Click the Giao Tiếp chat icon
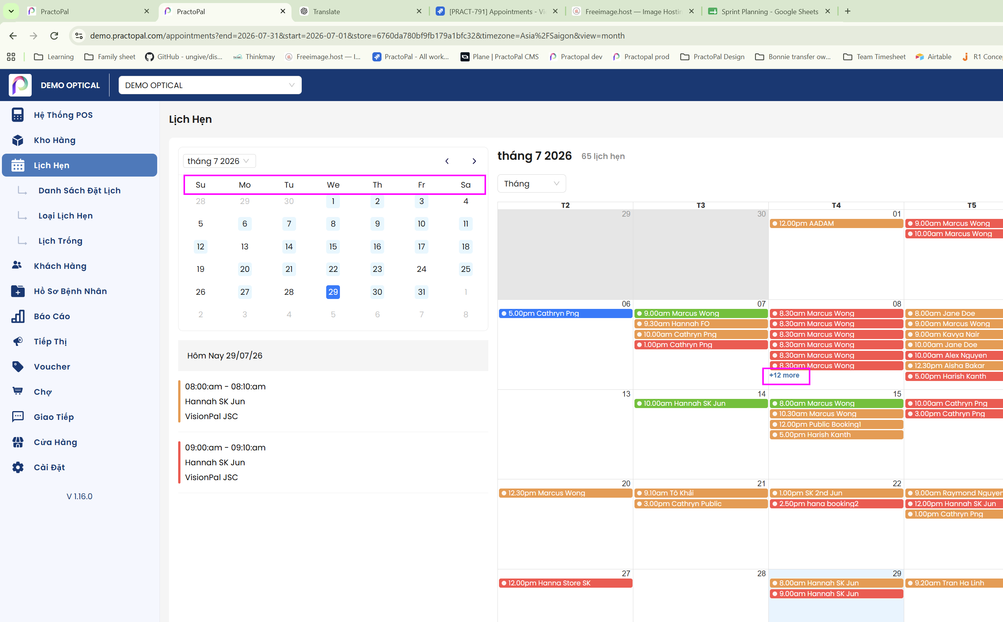This screenshot has height=622, width=1003. point(18,417)
